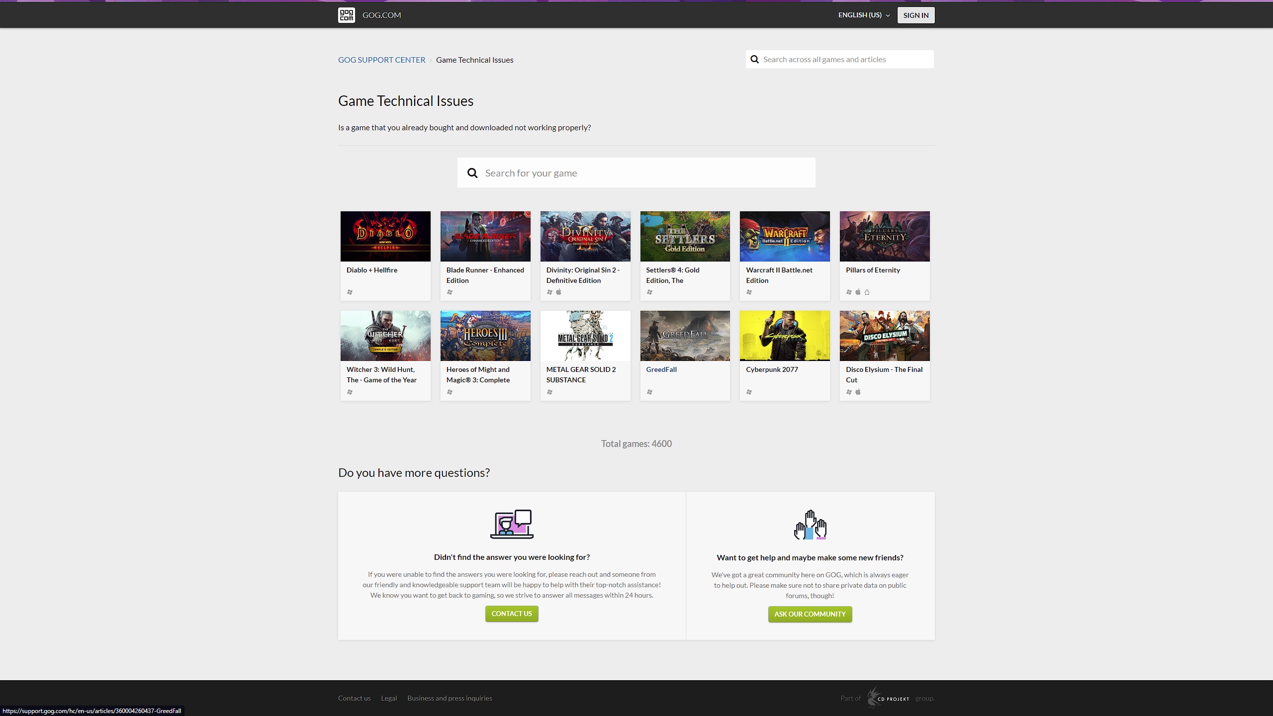
Task: Open the ENGLISH (US) language dropdown
Action: pyautogui.click(x=864, y=15)
